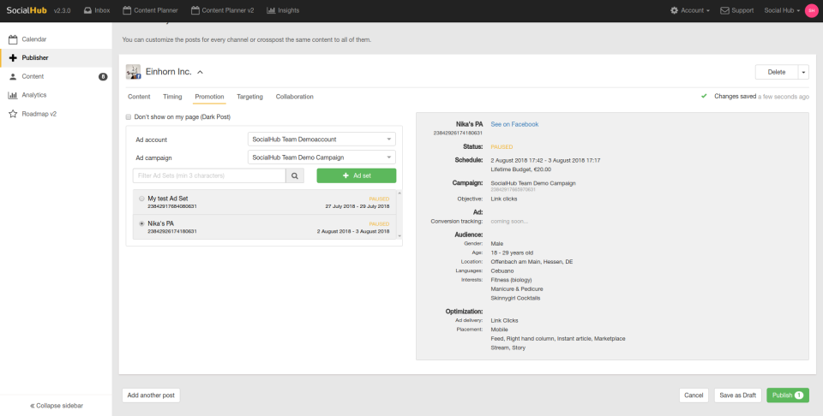Click Save as Draft

point(737,395)
